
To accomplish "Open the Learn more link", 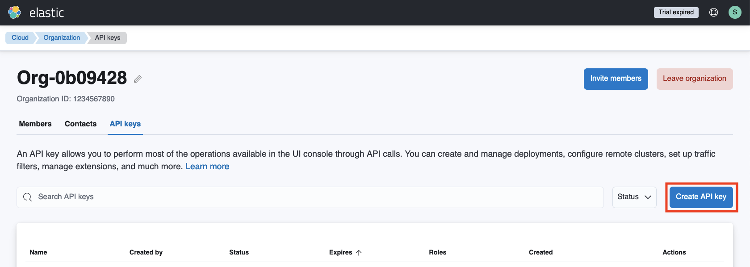I will pyautogui.click(x=207, y=166).
